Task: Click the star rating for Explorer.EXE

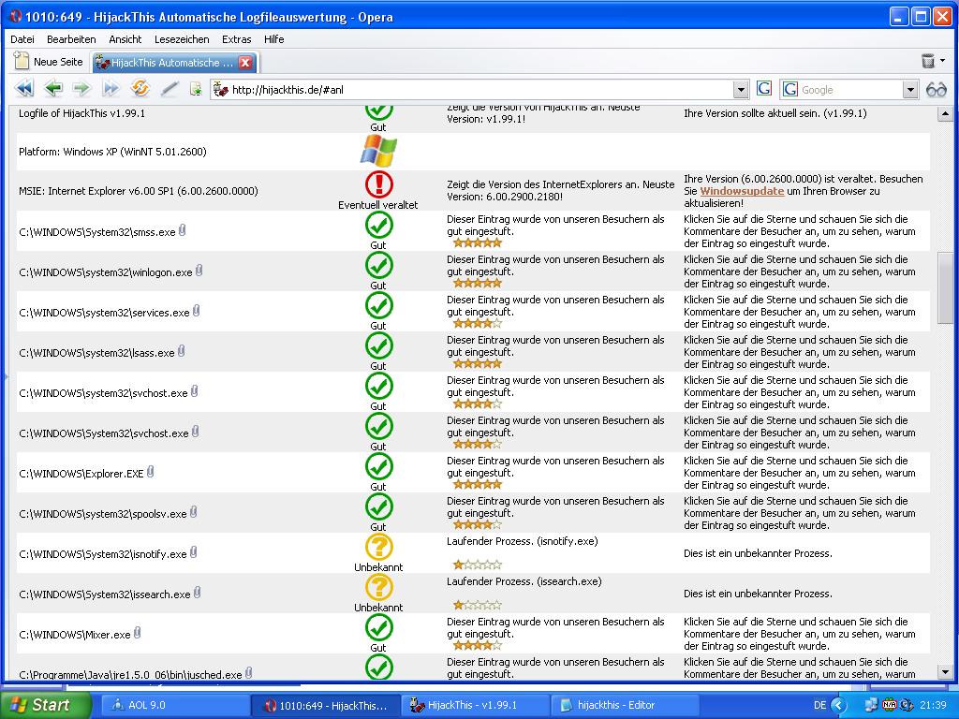Action: point(477,485)
